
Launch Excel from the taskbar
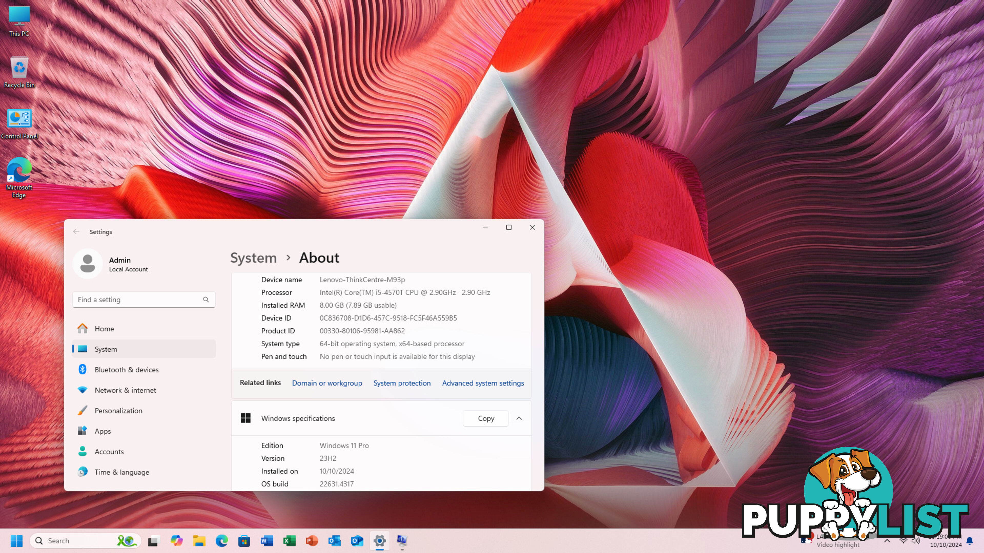pos(289,540)
